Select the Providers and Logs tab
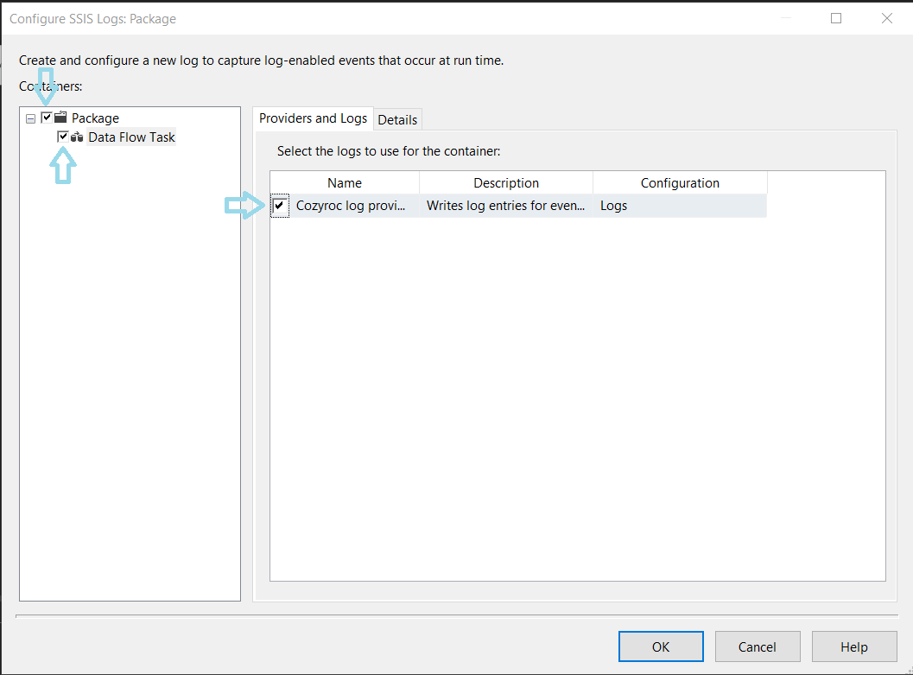This screenshot has height=675, width=913. (313, 118)
